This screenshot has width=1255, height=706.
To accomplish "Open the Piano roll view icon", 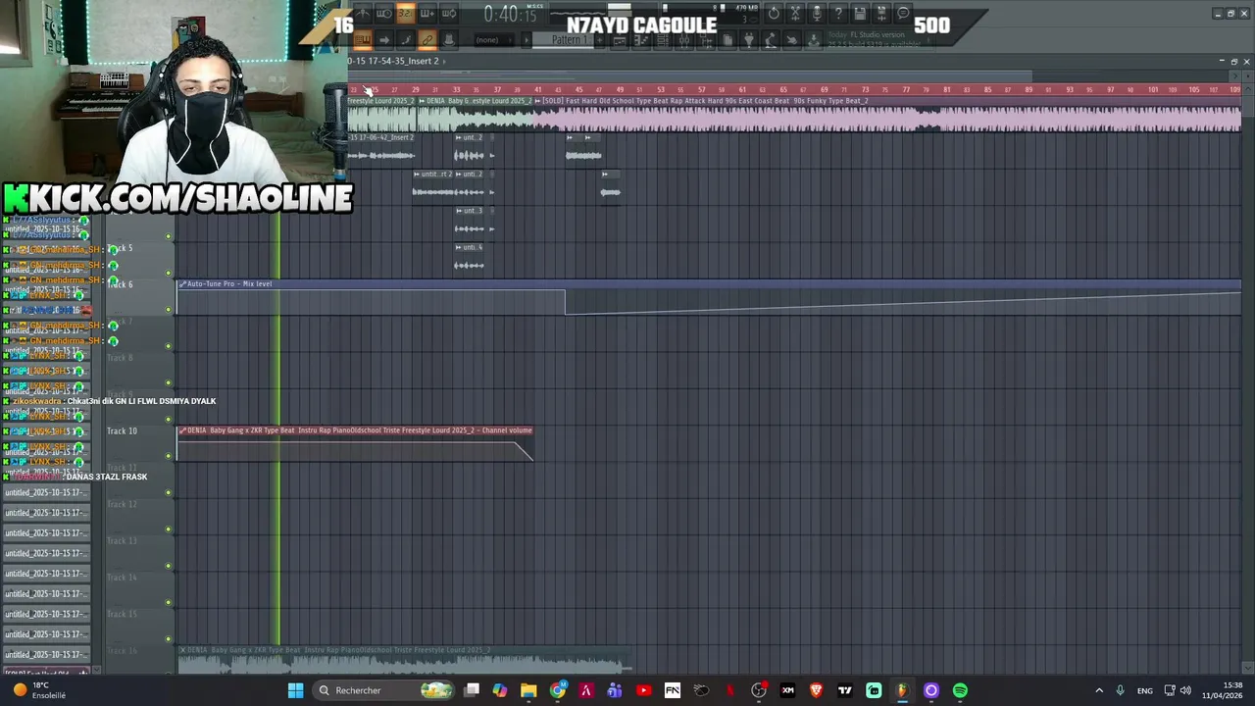I will click(x=641, y=40).
